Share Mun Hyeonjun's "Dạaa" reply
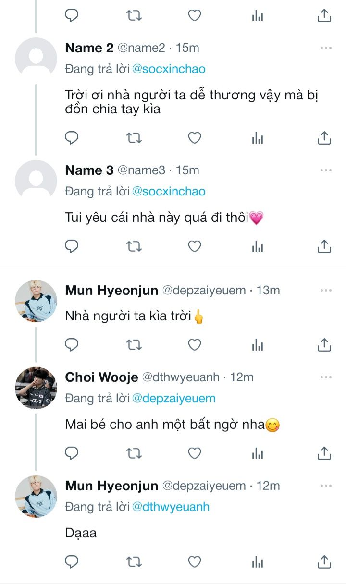Image resolution: width=346 pixels, height=584 pixels. click(324, 561)
